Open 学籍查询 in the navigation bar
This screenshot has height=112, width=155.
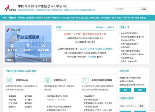point(12,18)
